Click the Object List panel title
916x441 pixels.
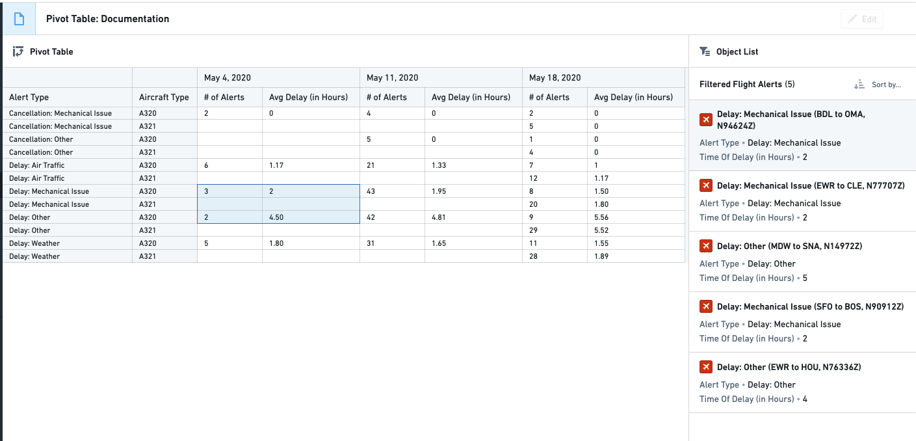click(x=737, y=51)
